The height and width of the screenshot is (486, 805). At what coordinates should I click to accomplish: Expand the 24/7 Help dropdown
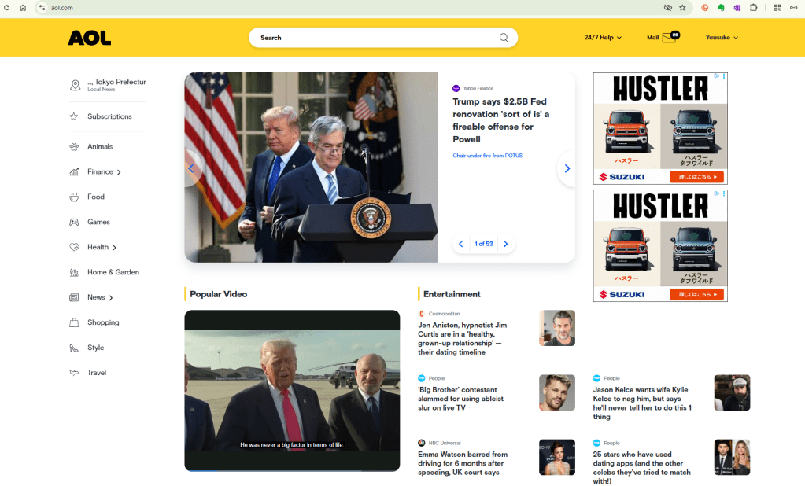coord(603,38)
